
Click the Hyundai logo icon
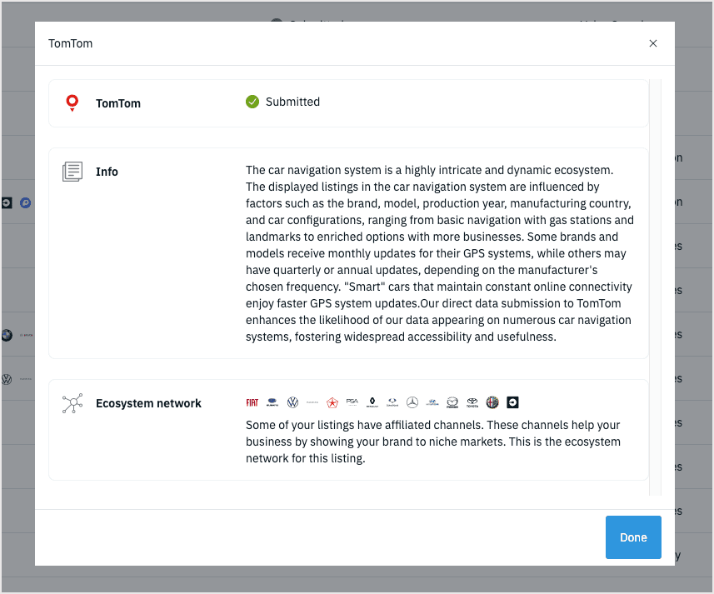click(432, 402)
